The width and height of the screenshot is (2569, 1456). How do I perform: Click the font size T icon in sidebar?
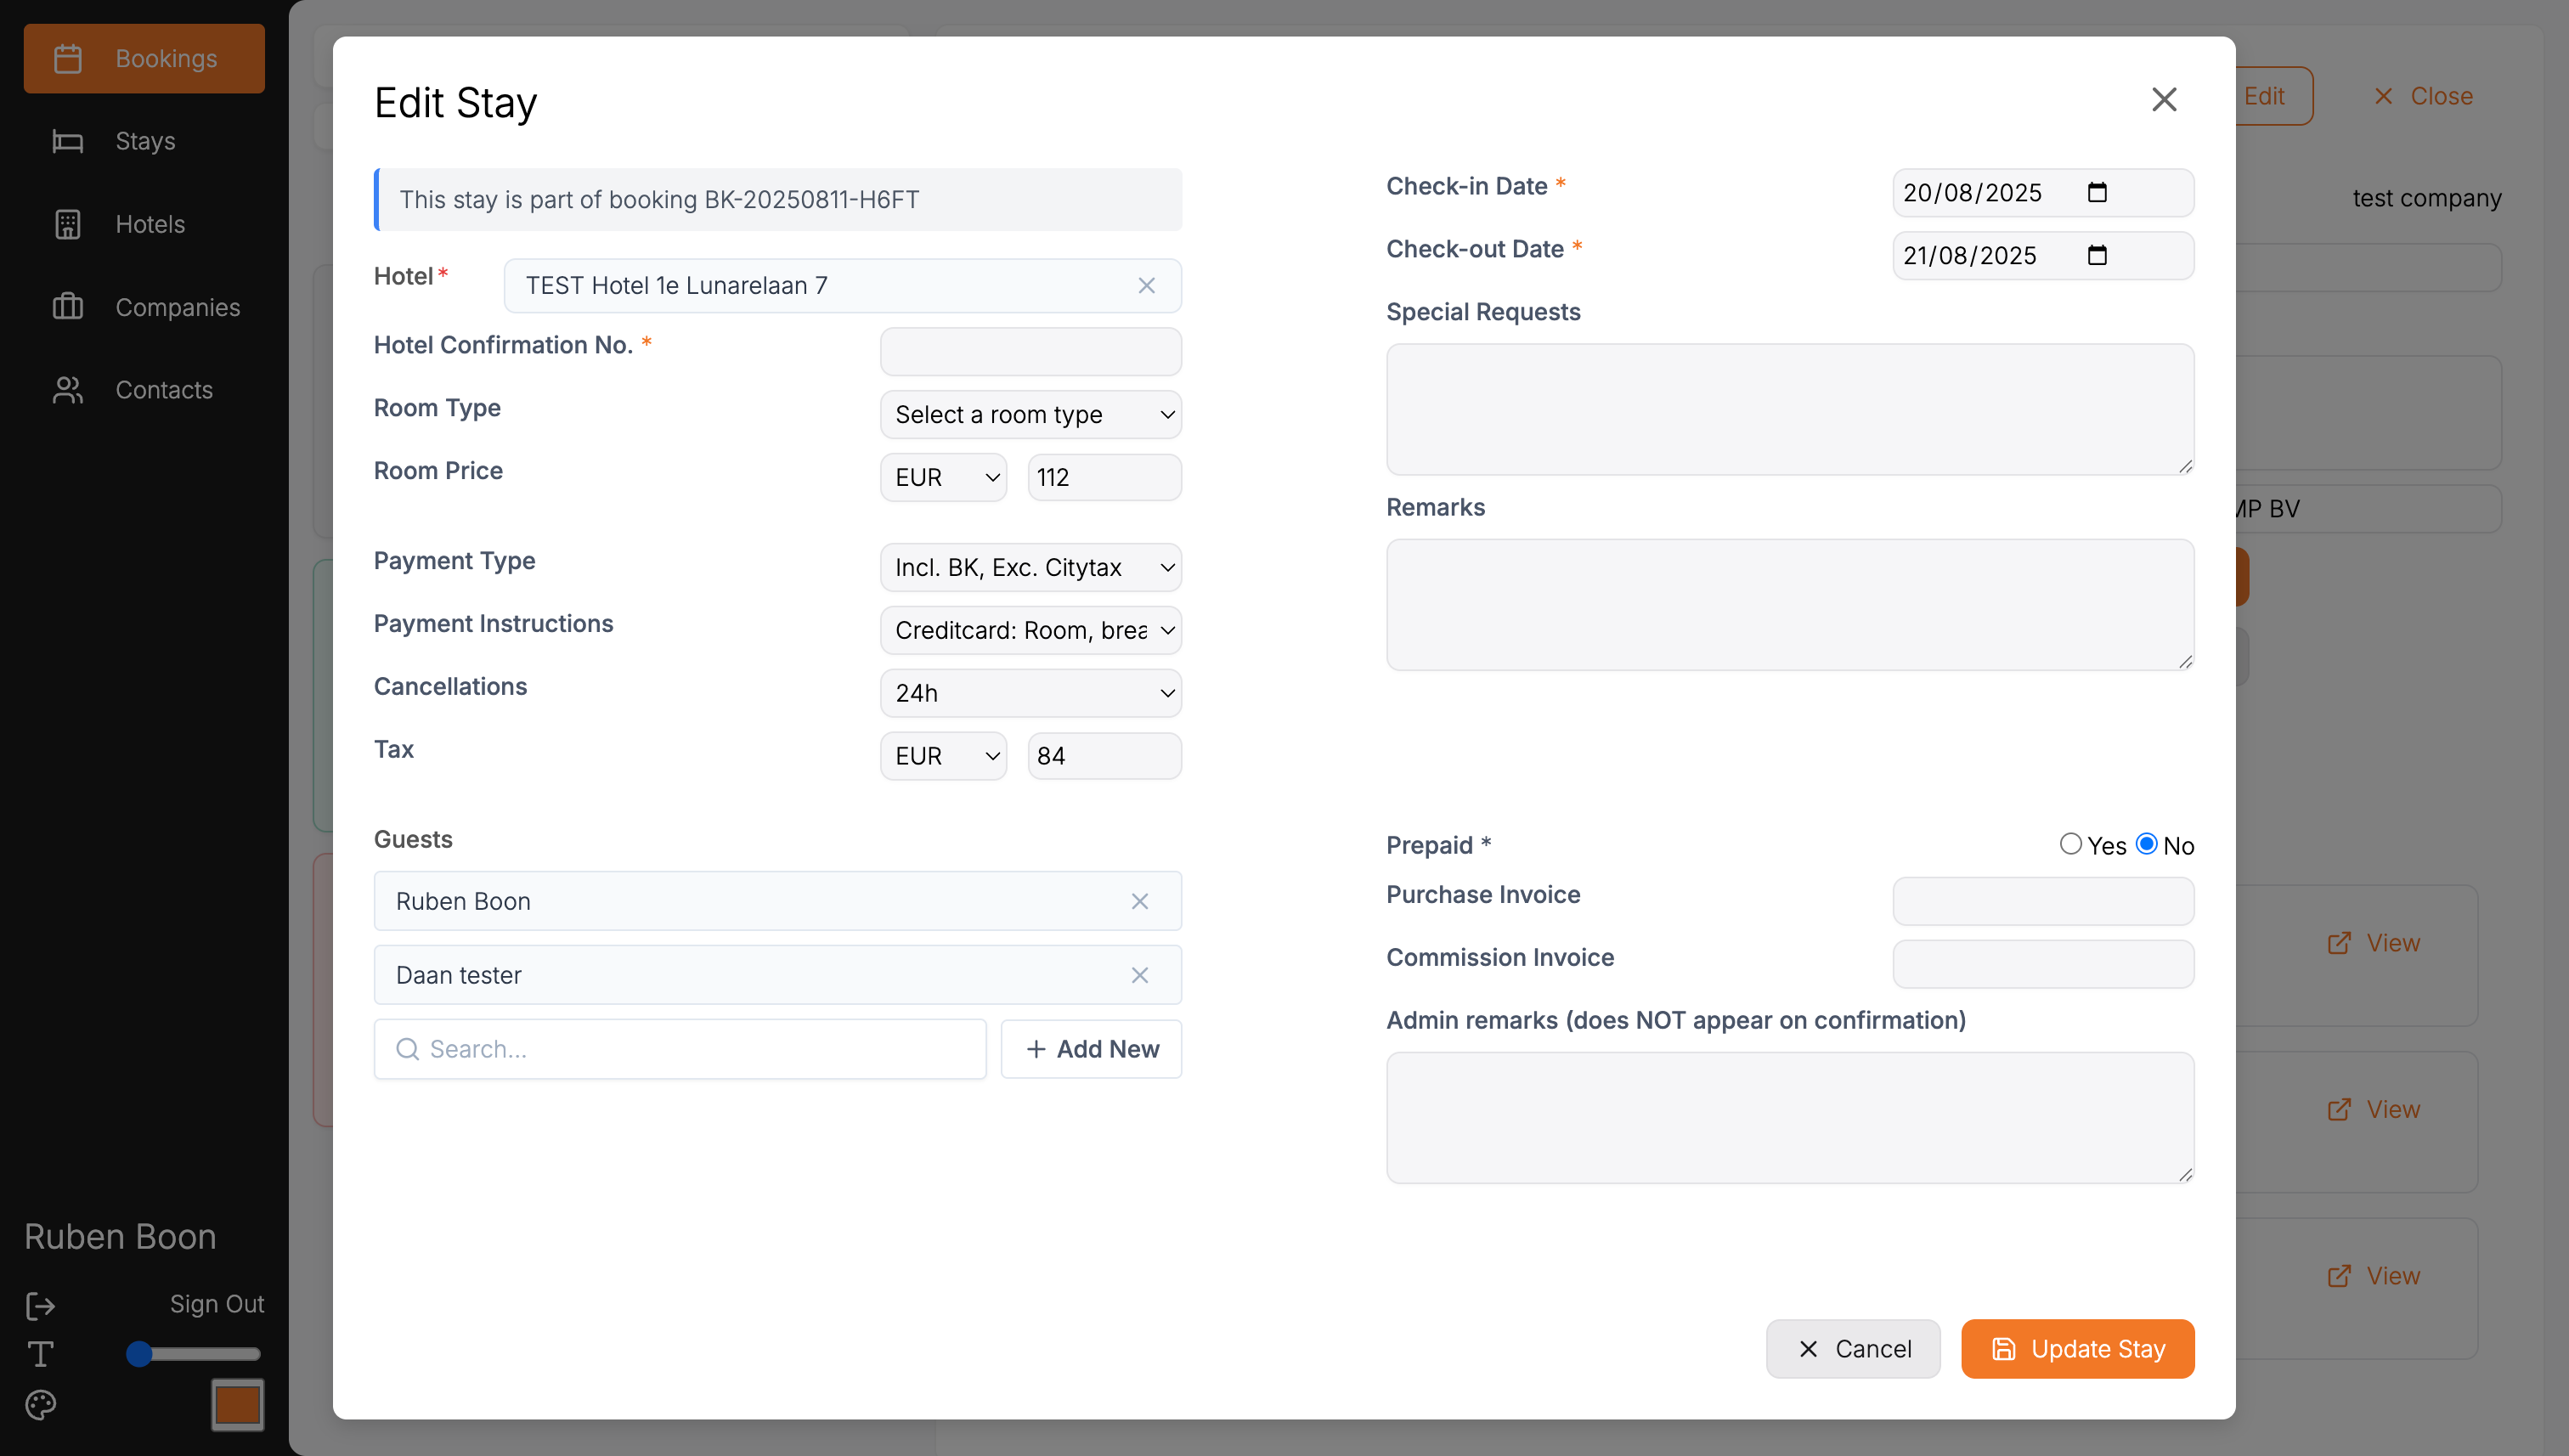(x=40, y=1354)
